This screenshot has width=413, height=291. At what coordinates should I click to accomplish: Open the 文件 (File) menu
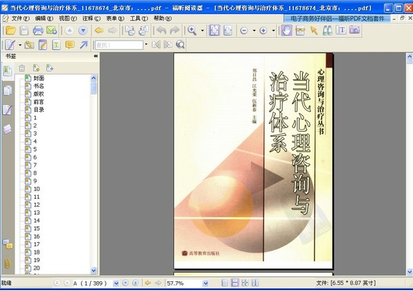tap(20, 19)
